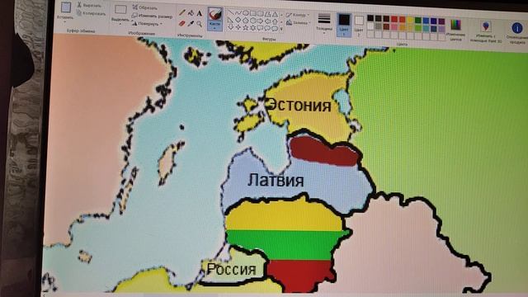Choose the turquoise color swatch

pyautogui.click(x=426, y=29)
